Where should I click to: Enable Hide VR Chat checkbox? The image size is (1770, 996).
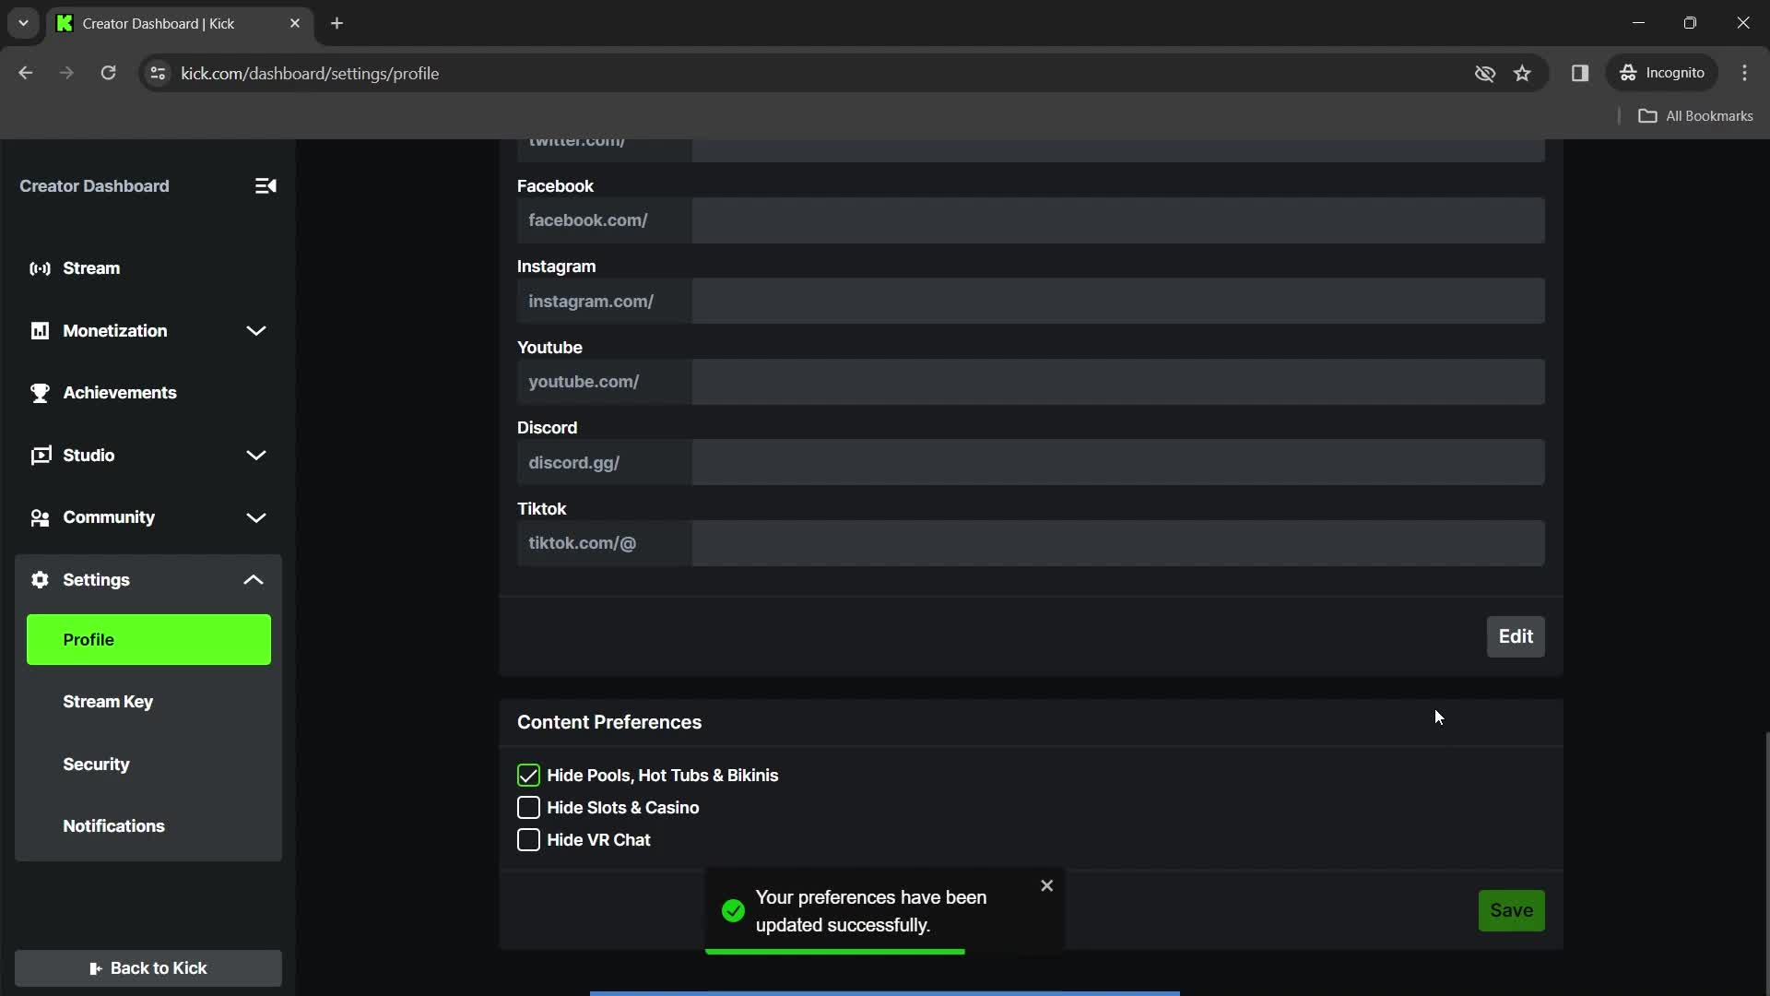click(x=529, y=839)
